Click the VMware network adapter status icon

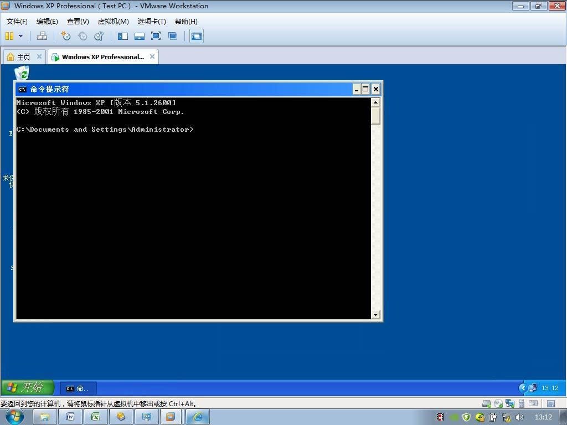coord(510,403)
